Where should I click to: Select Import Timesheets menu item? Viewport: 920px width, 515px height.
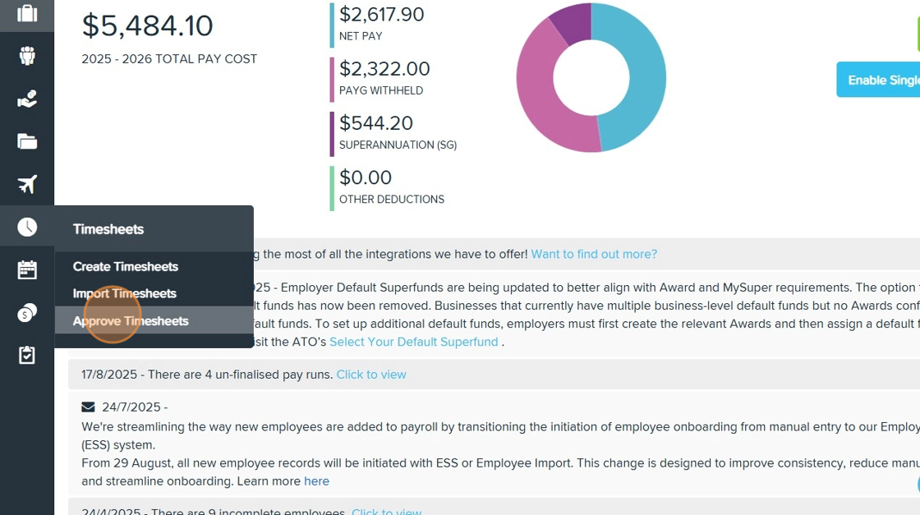(x=125, y=293)
